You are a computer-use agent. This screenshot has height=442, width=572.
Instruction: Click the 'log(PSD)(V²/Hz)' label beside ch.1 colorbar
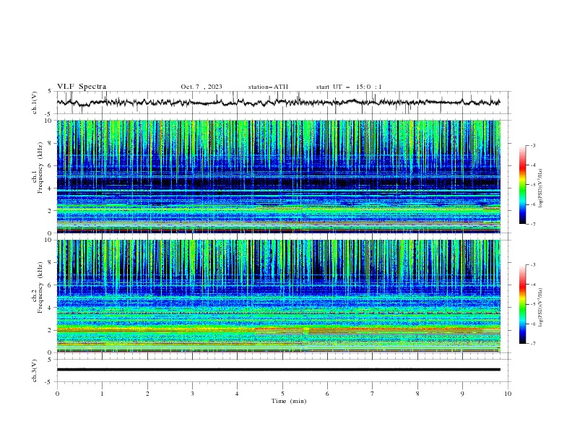point(540,188)
